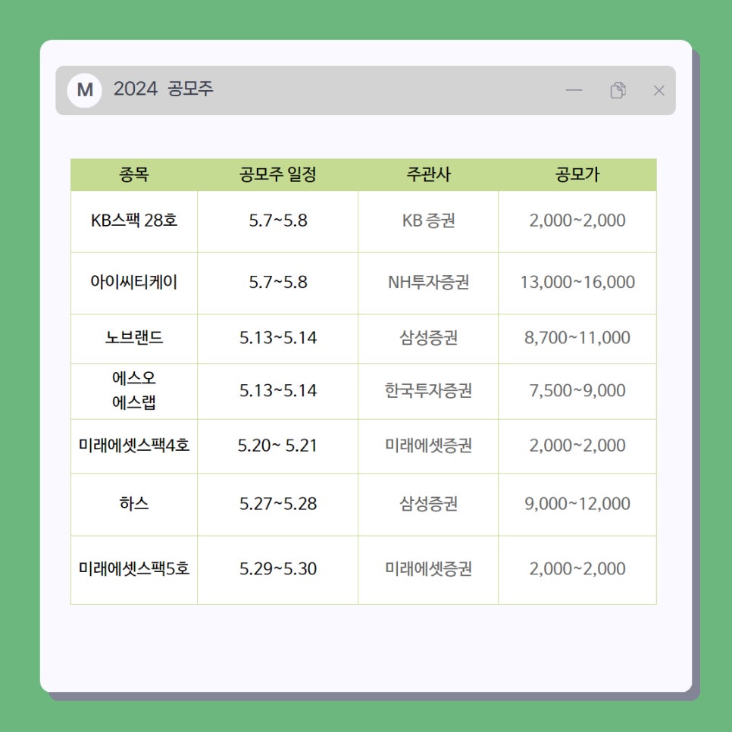
Task: Click the '종목' column header
Action: point(134,174)
